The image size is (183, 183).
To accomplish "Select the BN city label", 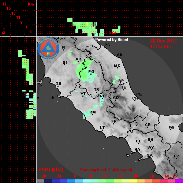I will [150, 140].
